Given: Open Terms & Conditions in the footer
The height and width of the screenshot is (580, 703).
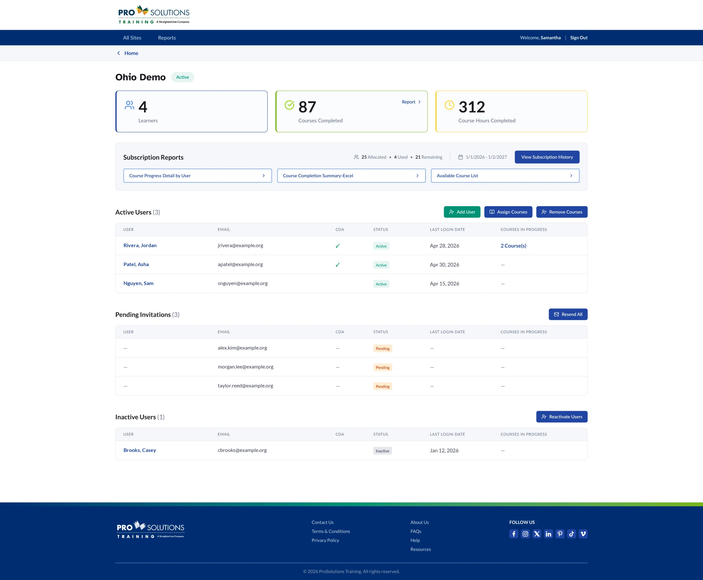Looking at the screenshot, I should (x=331, y=531).
